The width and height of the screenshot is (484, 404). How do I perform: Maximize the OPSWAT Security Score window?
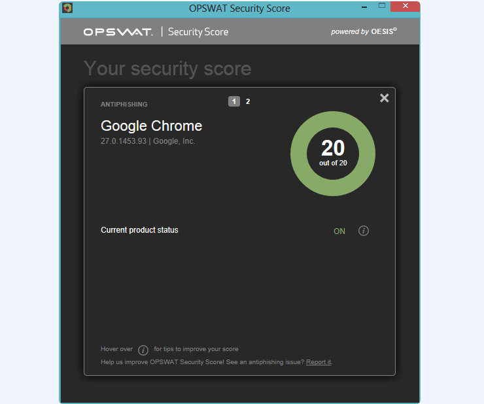(x=382, y=6)
